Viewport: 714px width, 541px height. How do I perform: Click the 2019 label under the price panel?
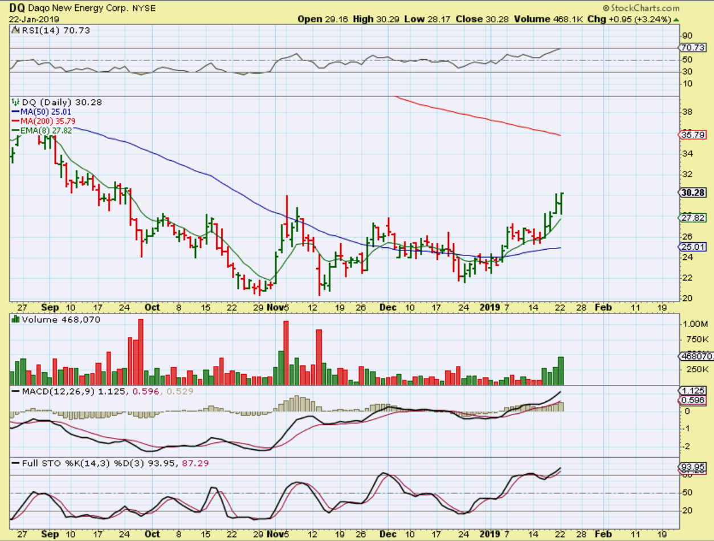coord(490,307)
